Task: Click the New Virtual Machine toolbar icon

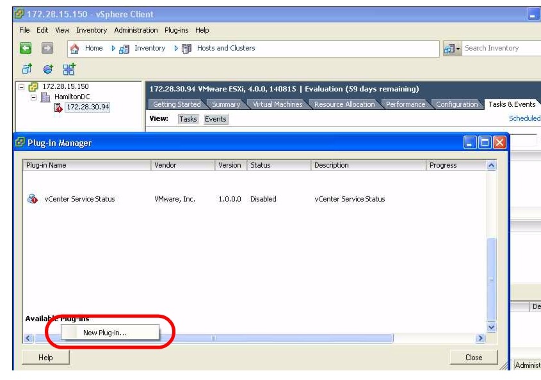Action: pos(28,69)
